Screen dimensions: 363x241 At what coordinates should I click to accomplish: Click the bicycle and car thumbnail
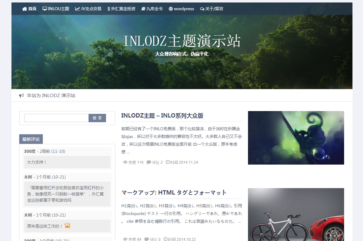tap(296, 214)
